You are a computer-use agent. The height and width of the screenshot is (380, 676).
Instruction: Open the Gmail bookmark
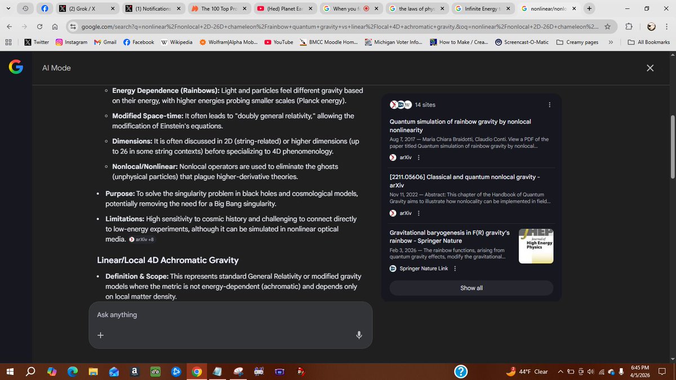[x=105, y=42]
